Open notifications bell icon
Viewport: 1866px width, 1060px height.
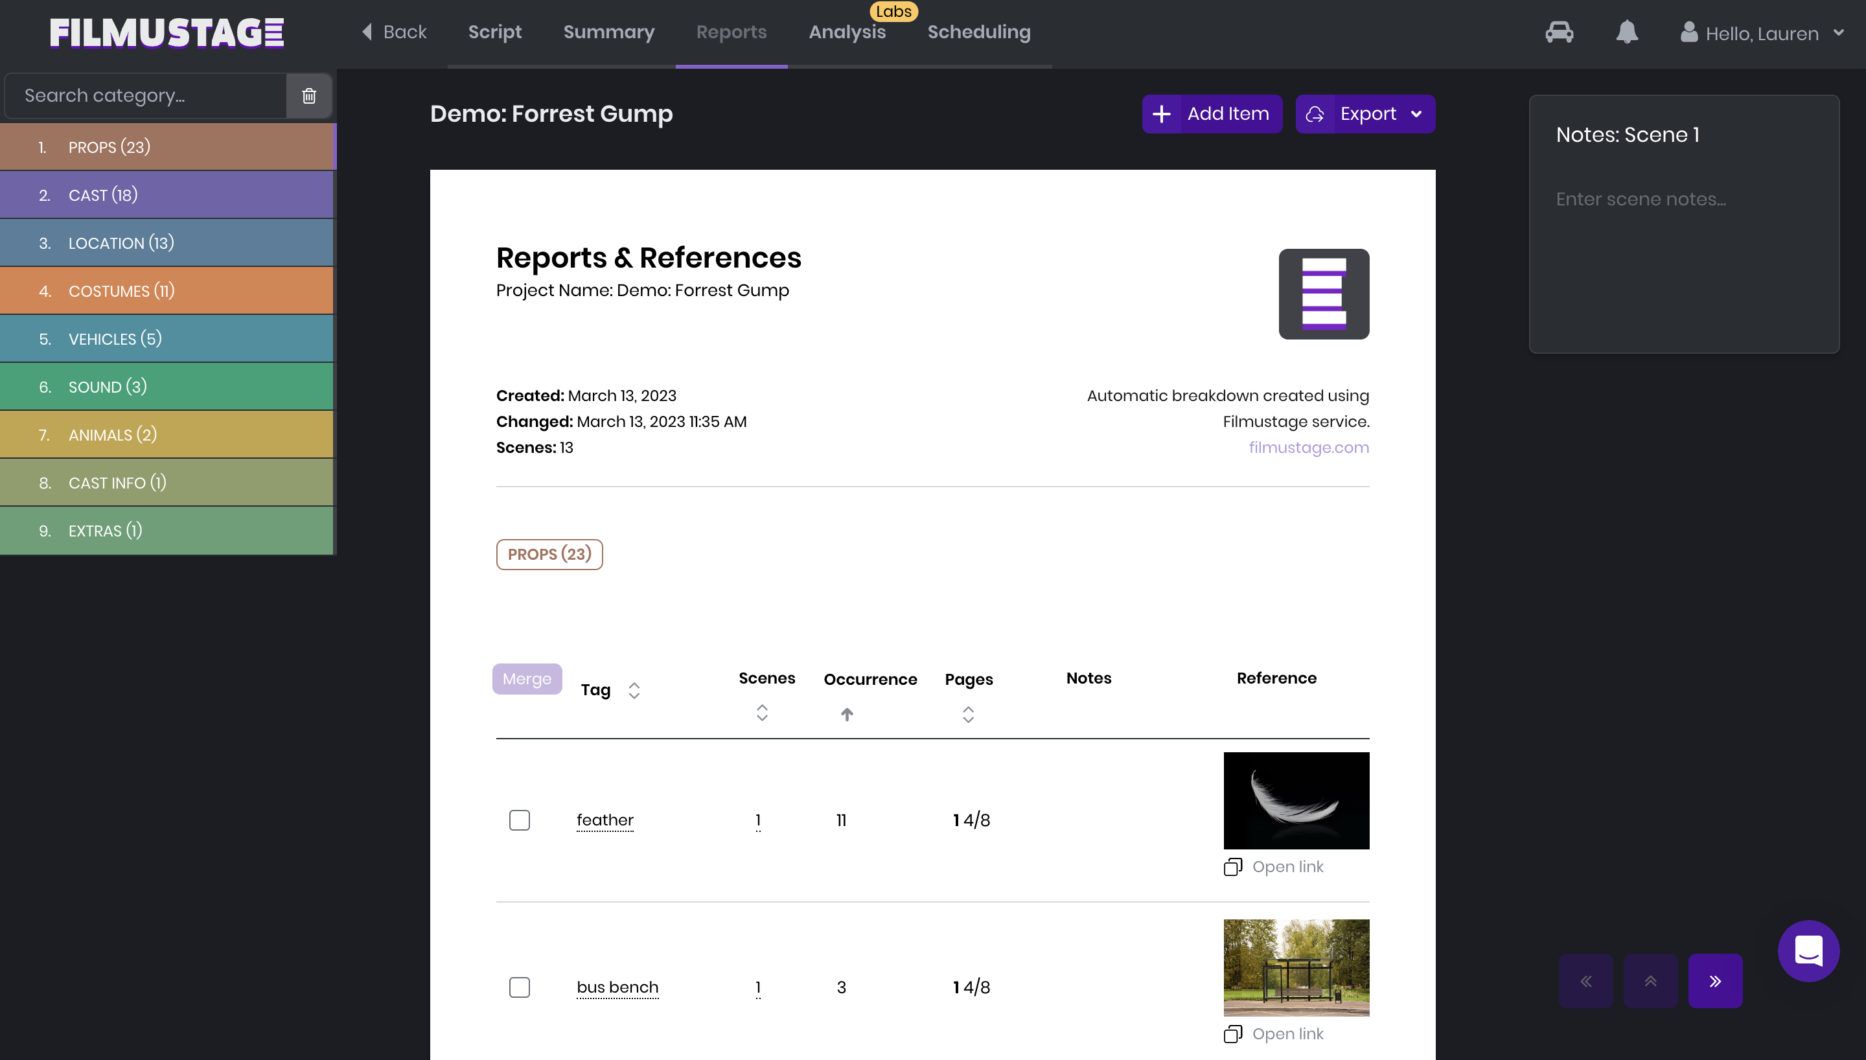point(1626,33)
